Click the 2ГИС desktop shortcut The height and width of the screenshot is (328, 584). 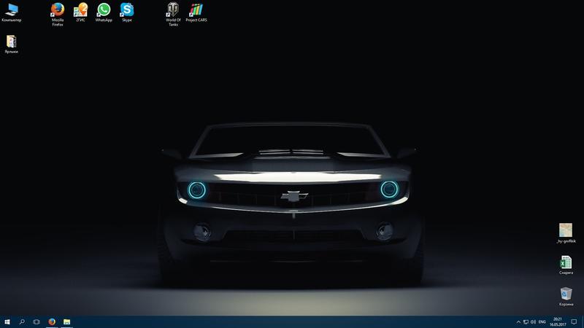(80, 10)
